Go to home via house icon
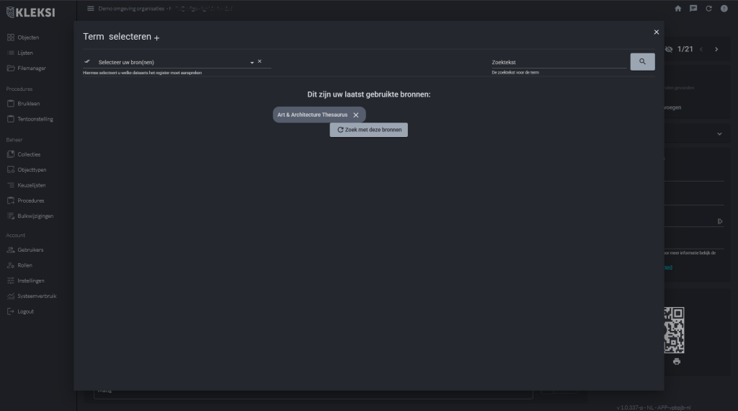Screen dimensions: 738x411 (677, 9)
